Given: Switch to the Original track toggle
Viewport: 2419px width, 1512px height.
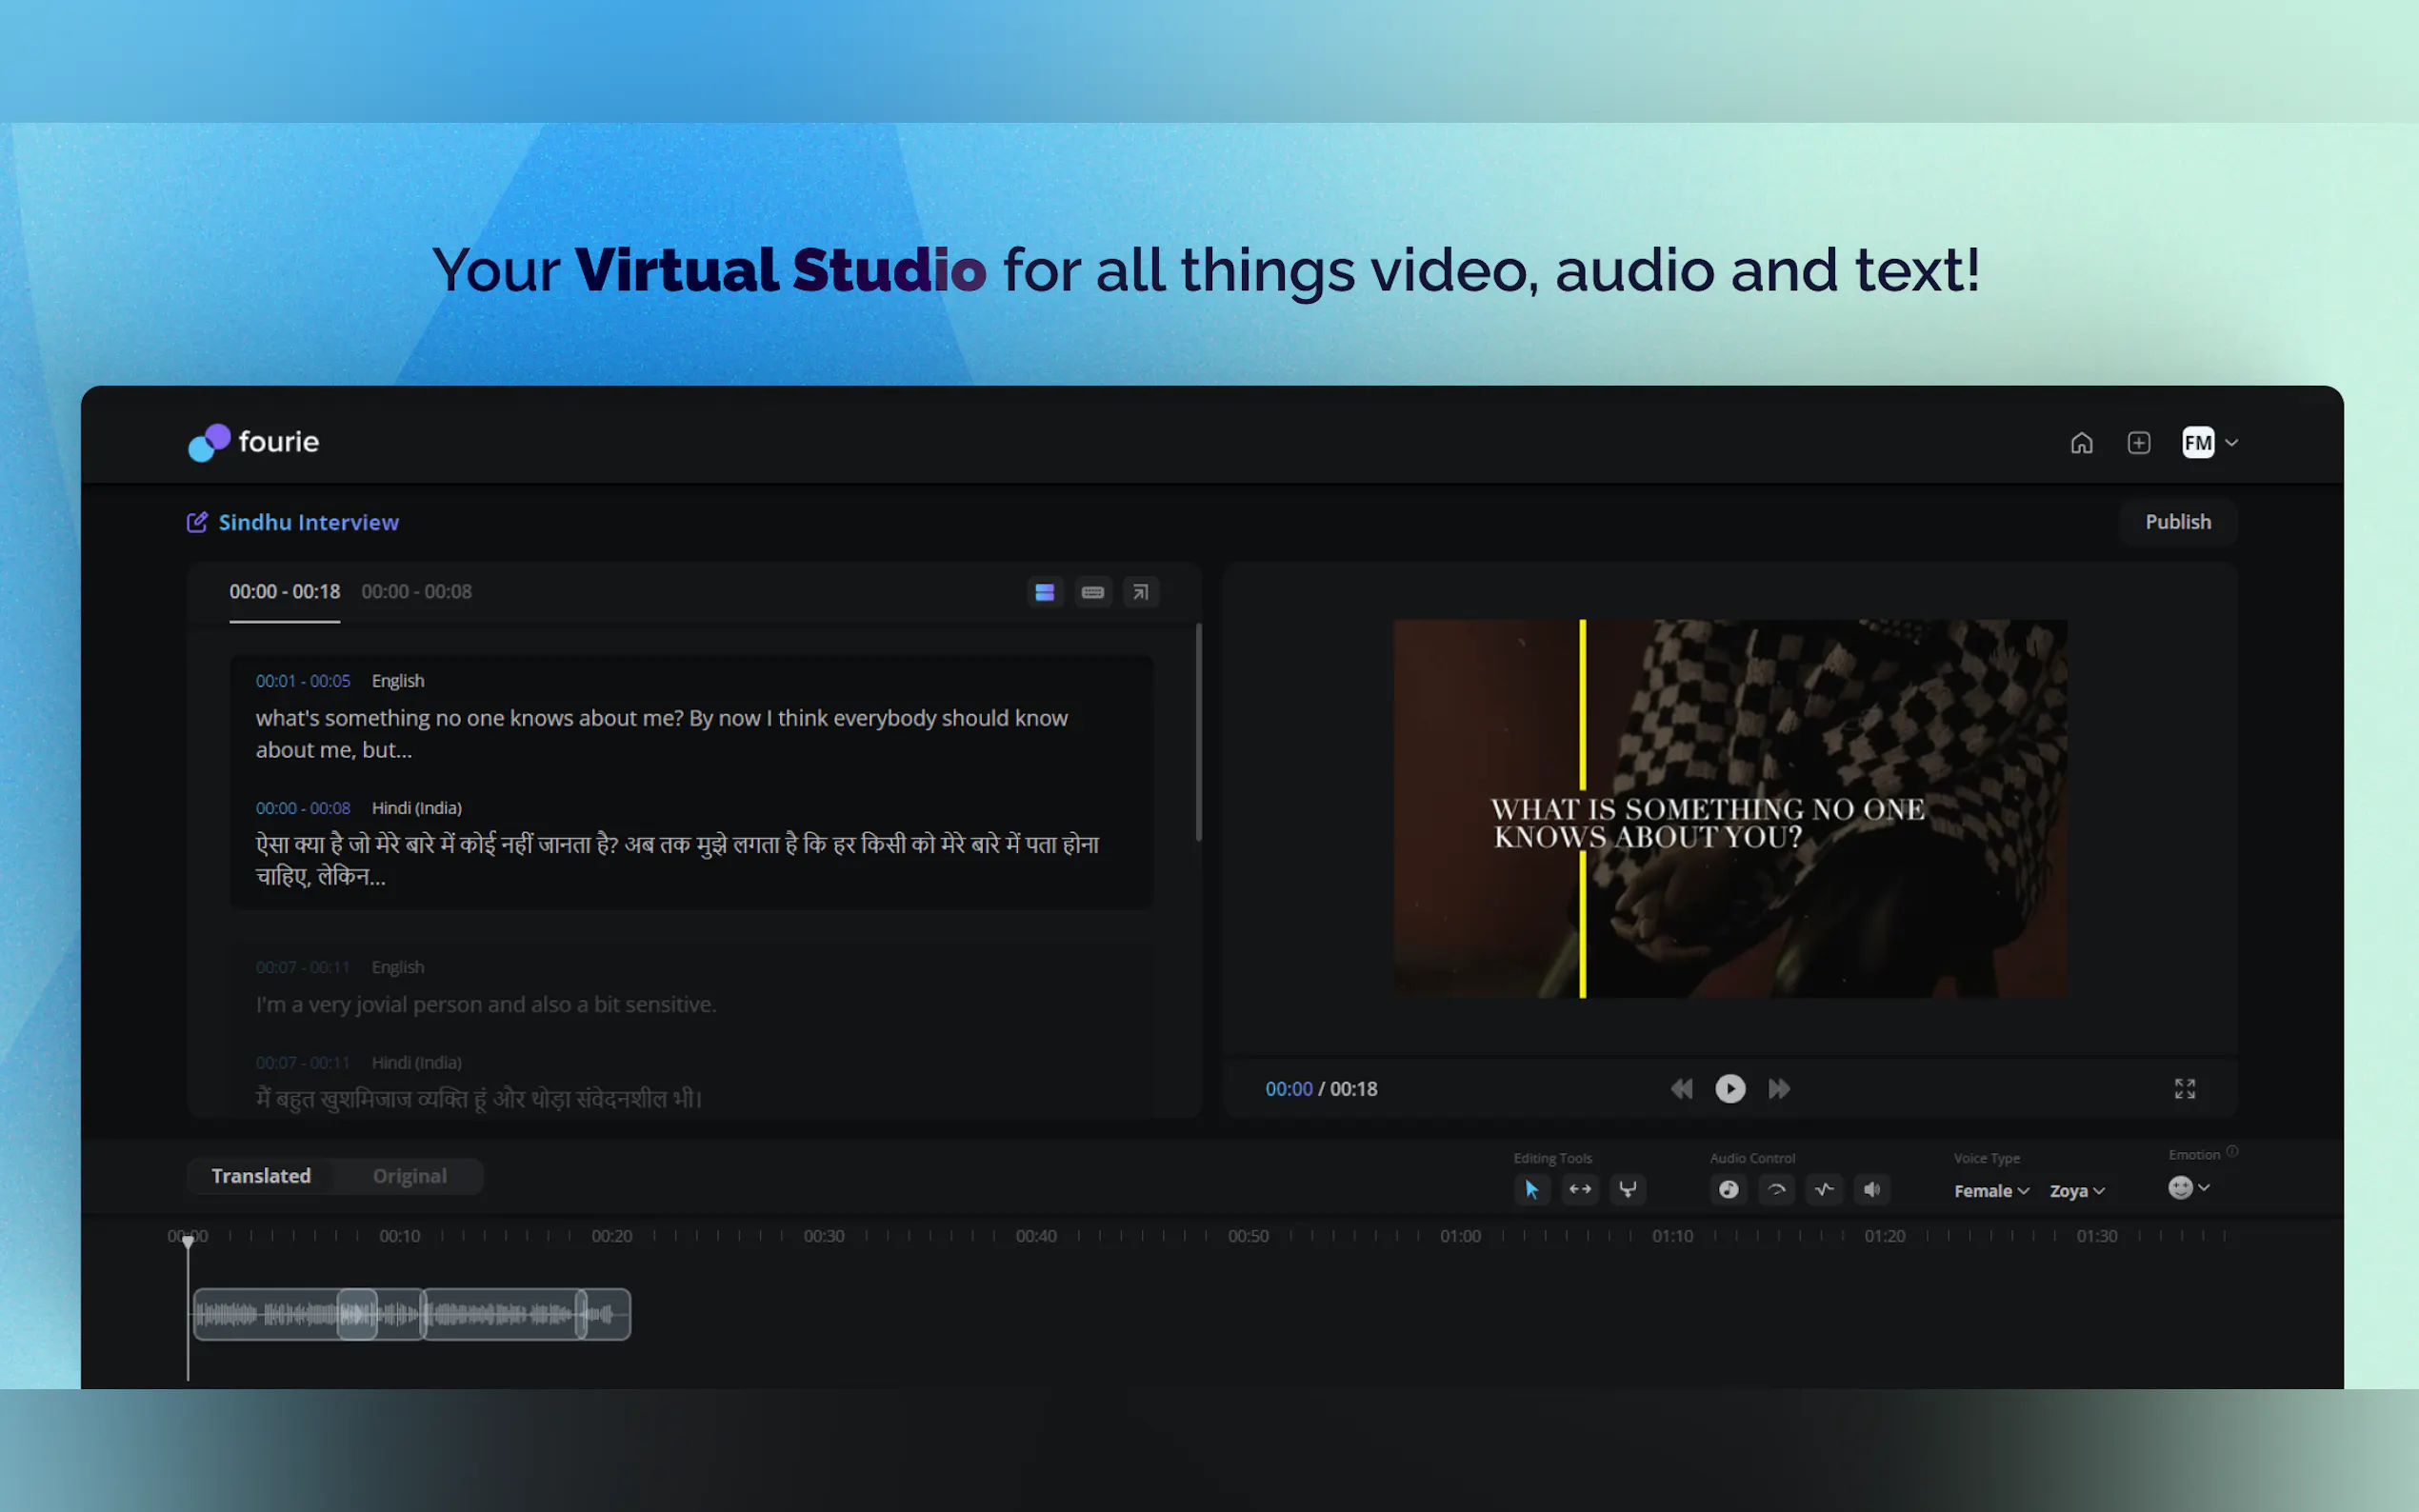Looking at the screenshot, I should 409,1176.
